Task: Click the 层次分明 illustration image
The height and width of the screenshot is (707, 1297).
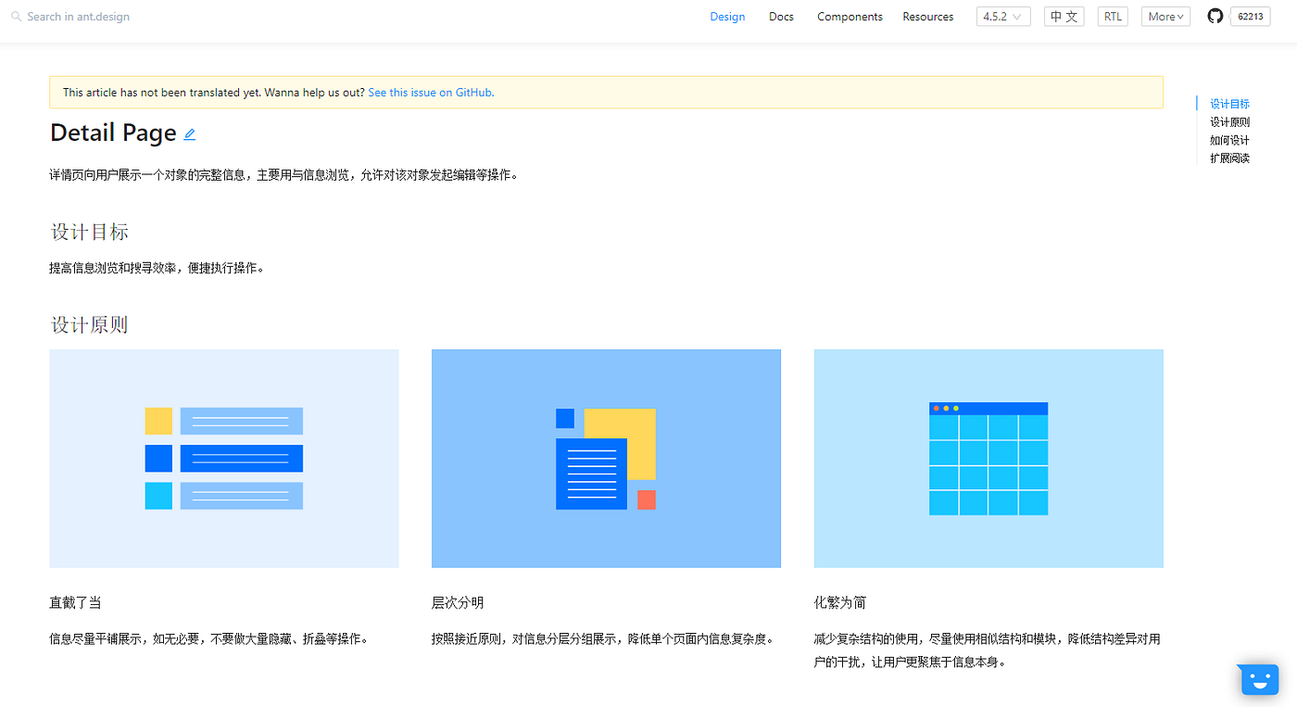Action: (606, 459)
